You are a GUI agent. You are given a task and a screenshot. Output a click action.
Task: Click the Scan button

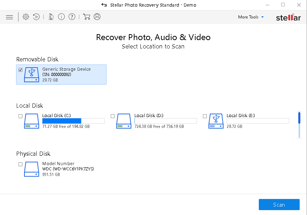(x=279, y=205)
